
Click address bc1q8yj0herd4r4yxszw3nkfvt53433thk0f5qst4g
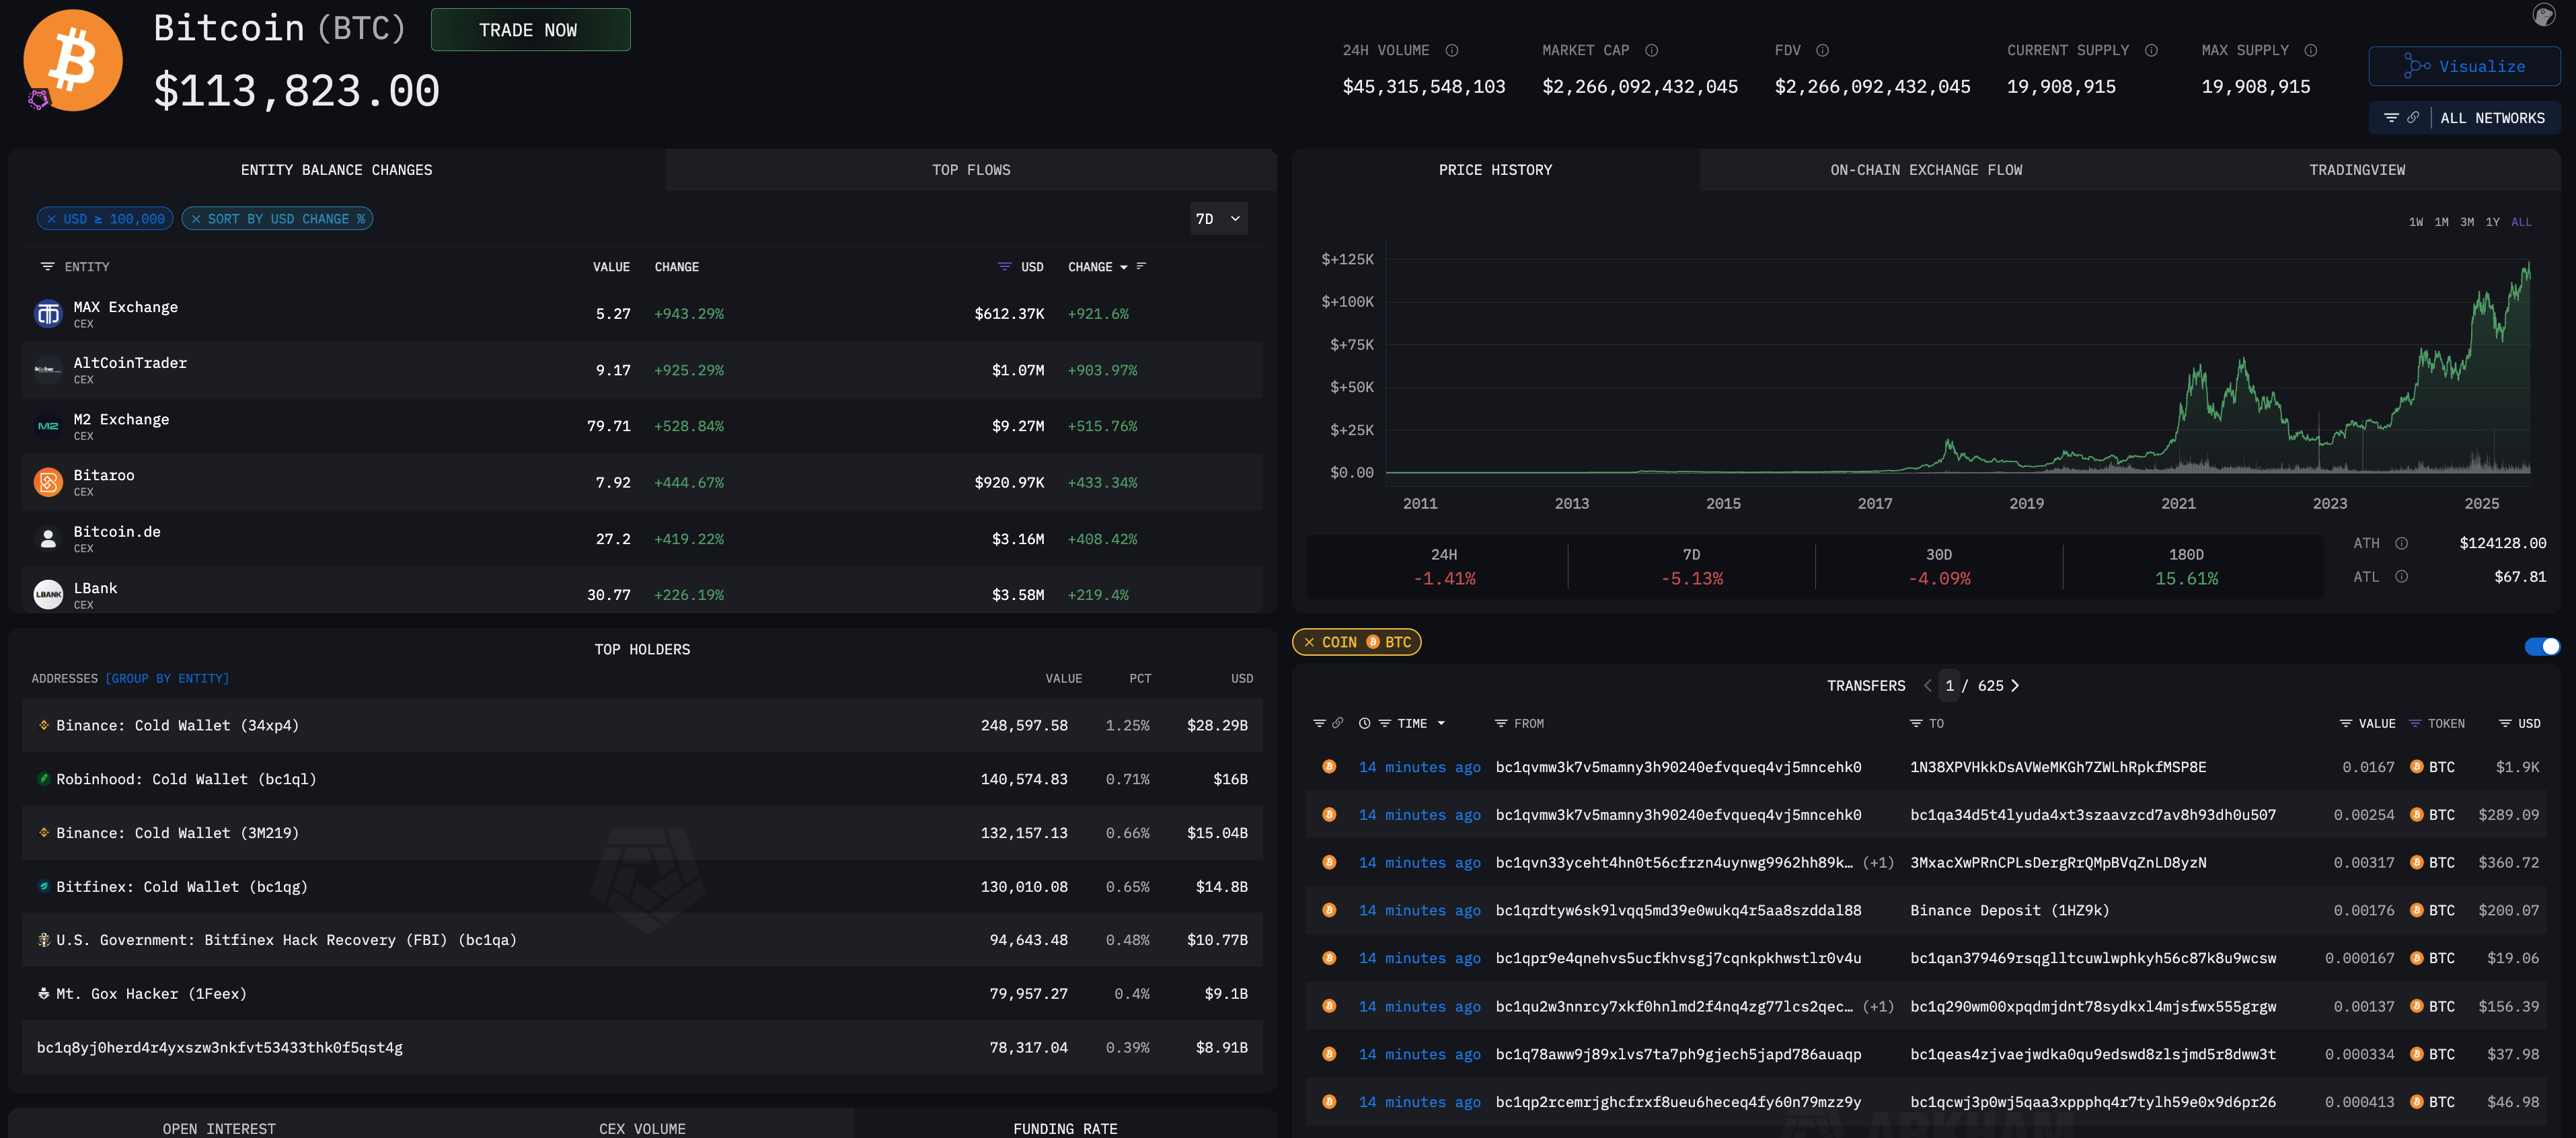220,1048
